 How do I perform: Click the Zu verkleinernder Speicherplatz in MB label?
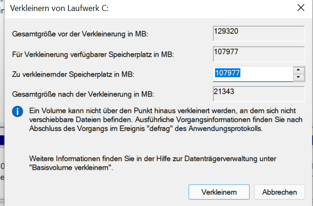73,74
